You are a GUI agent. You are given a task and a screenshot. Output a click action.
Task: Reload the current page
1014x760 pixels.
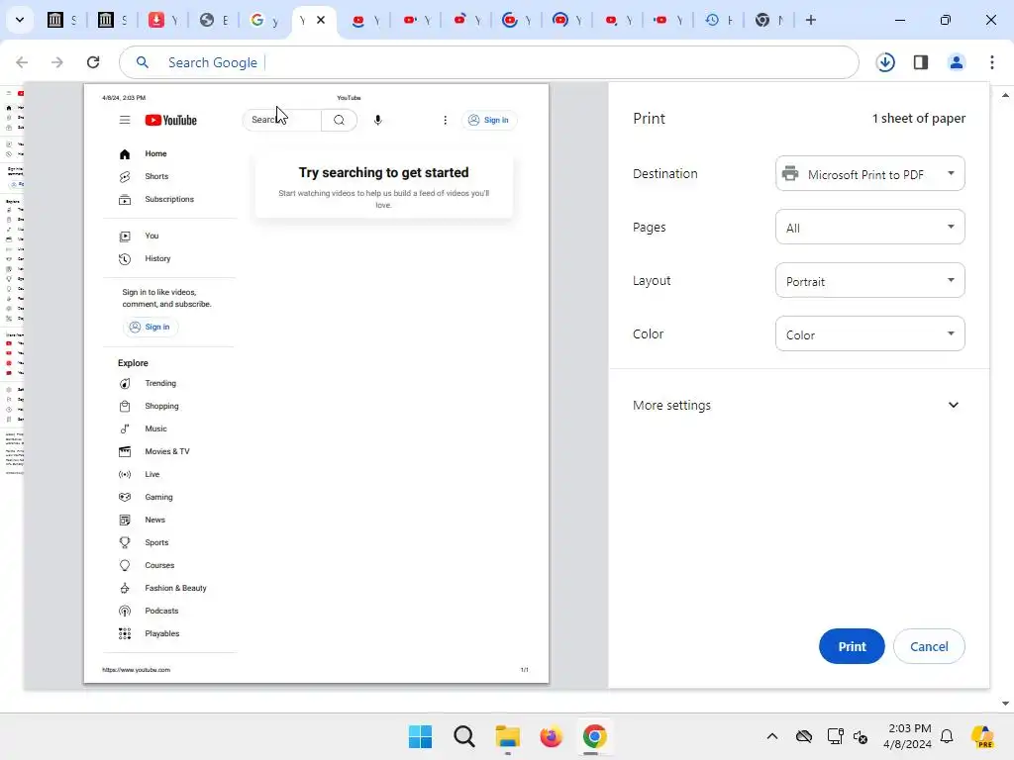click(x=93, y=62)
